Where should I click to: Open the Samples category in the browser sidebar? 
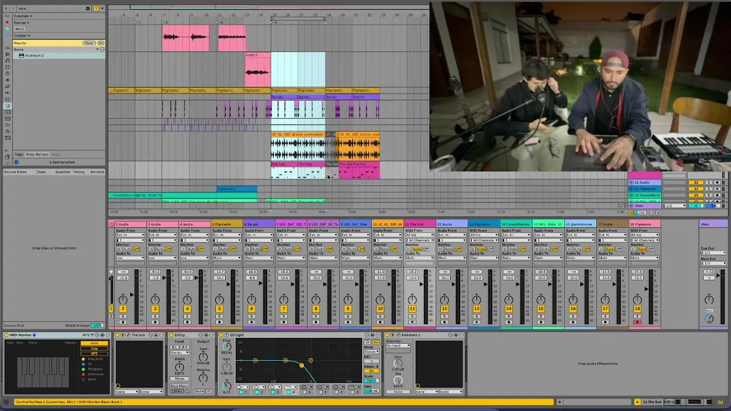click(7, 118)
